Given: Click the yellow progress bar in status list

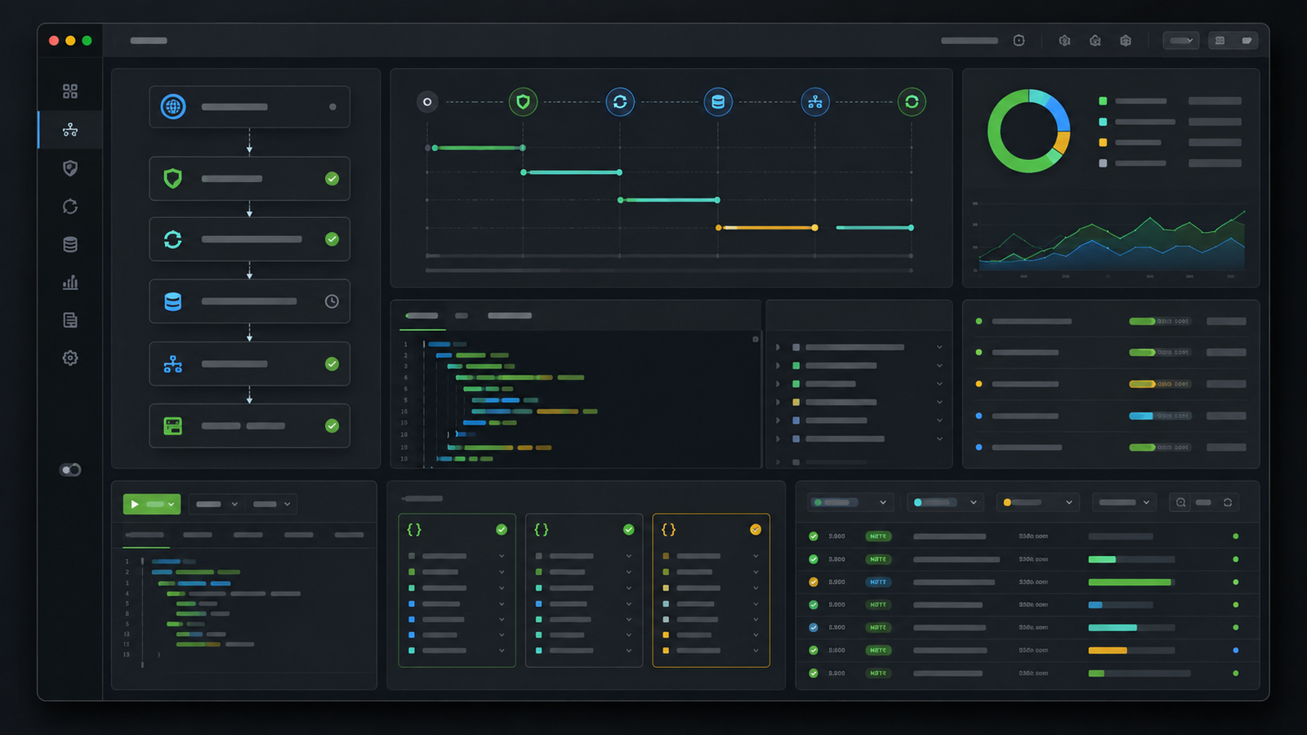Looking at the screenshot, I should (x=1142, y=384).
